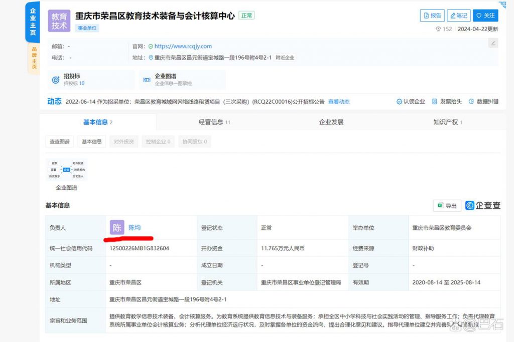514x342 pixels.
Task: Open the 招投标 bidding icon card
Action: point(56,80)
